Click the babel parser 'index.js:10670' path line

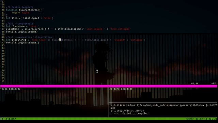163,105
